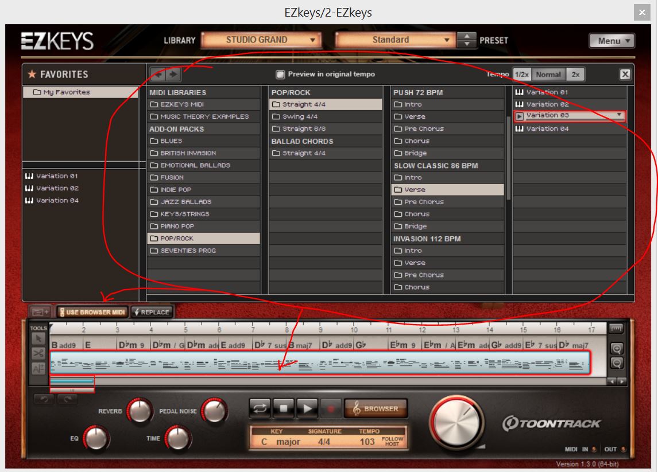Viewport: 658px width, 472px height.
Task: Click the blue MIDI region in the track
Action: tap(320, 363)
